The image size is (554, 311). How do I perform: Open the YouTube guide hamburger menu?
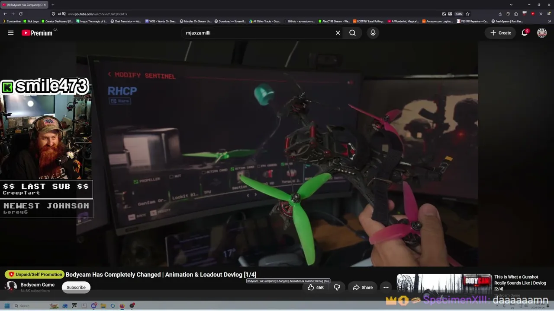tap(11, 33)
